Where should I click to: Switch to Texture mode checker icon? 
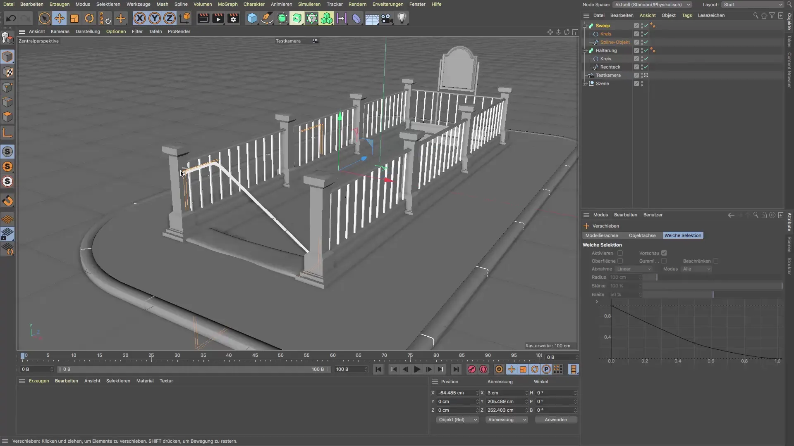click(x=7, y=72)
